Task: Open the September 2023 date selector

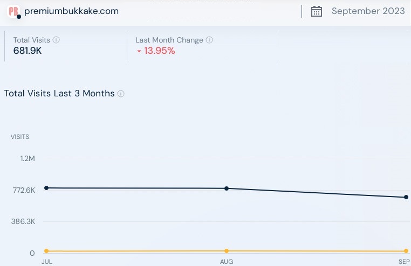Action: [368, 11]
